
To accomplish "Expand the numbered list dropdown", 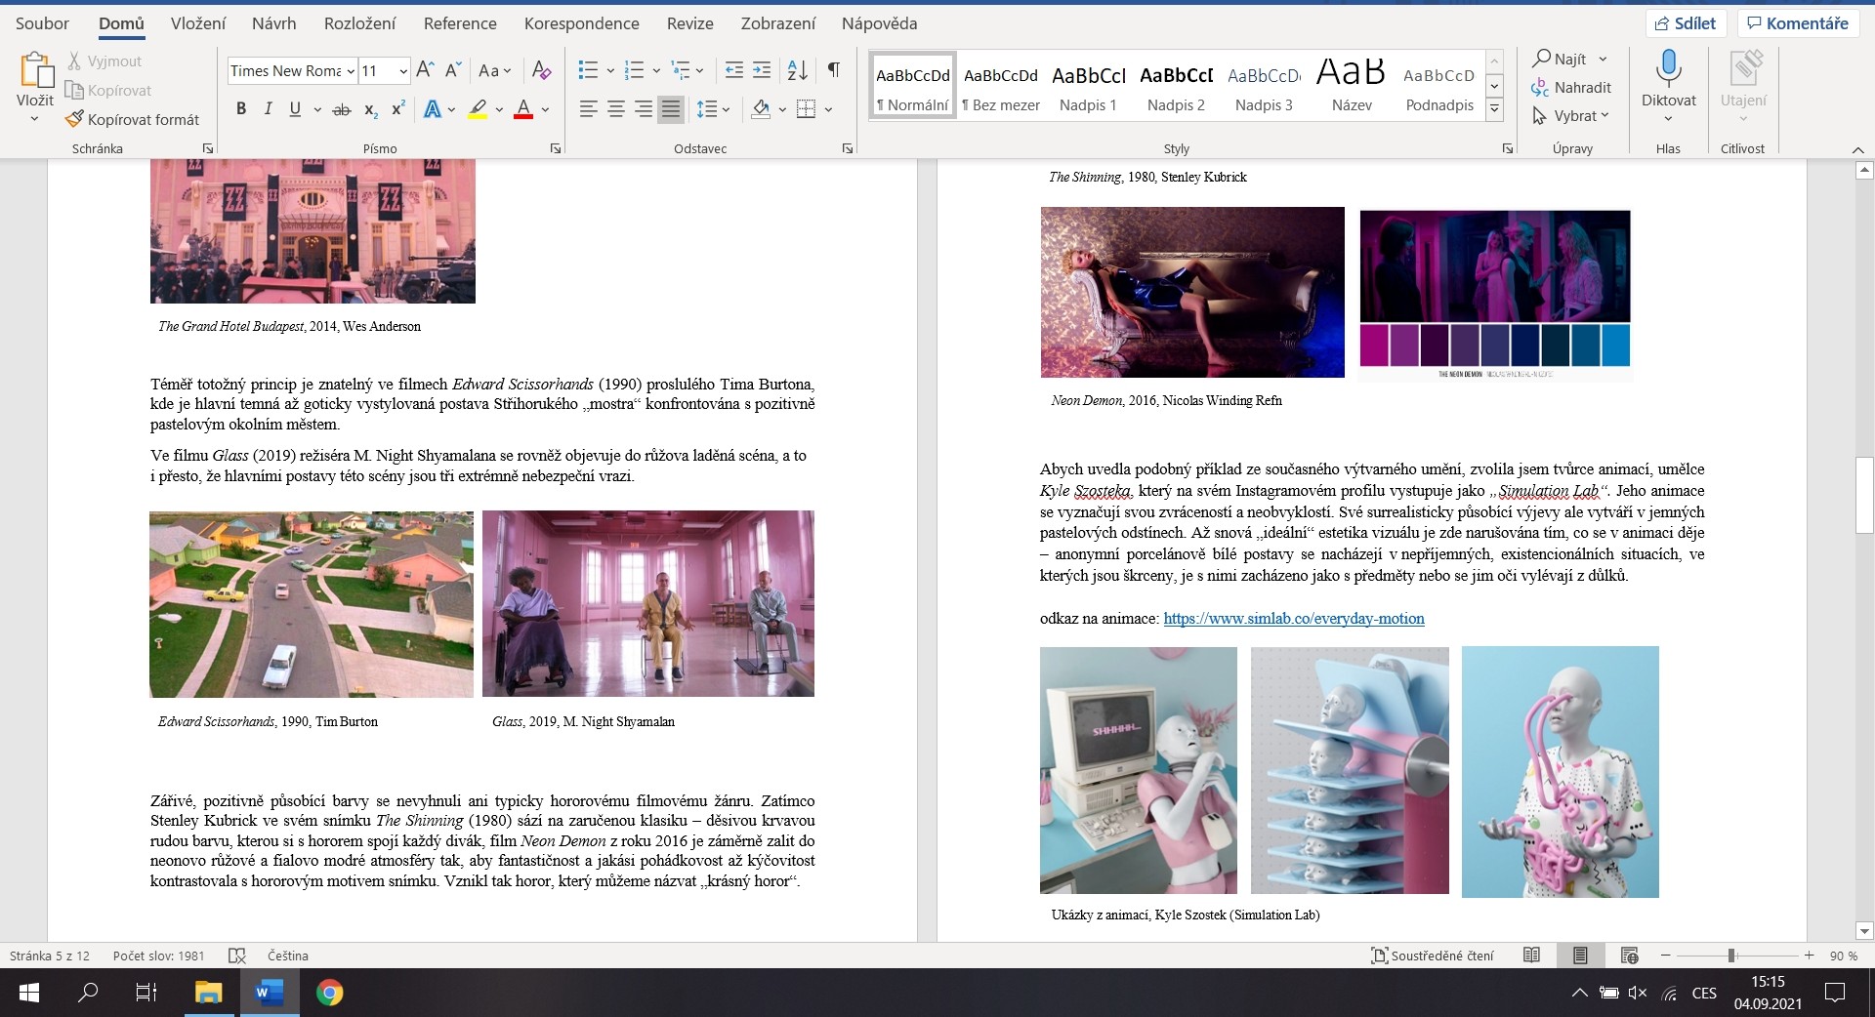I will [x=656, y=70].
